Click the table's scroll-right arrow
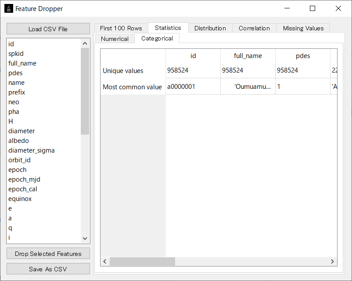 point(333,261)
